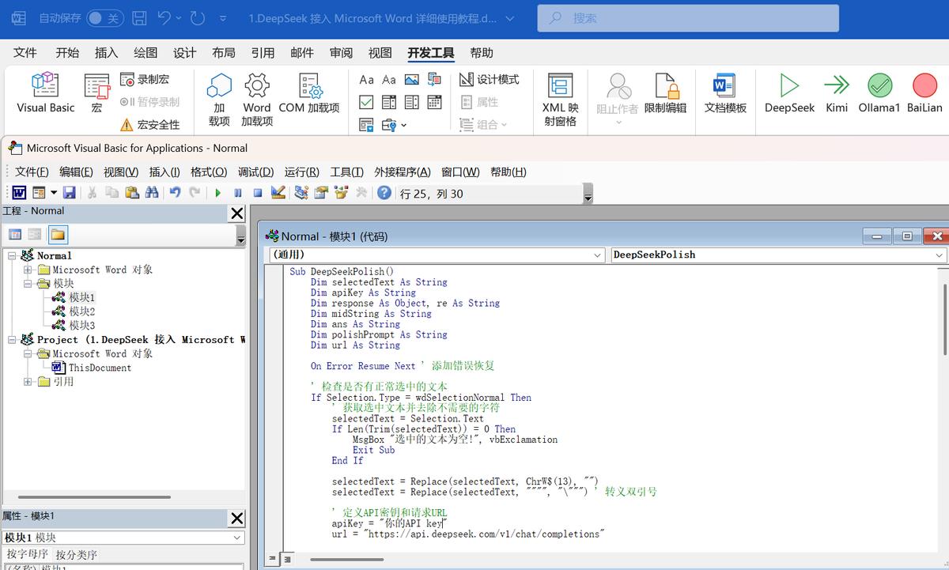This screenshot has width=949, height=570.
Task: Click the BaiLian red circle button
Action: (x=924, y=93)
